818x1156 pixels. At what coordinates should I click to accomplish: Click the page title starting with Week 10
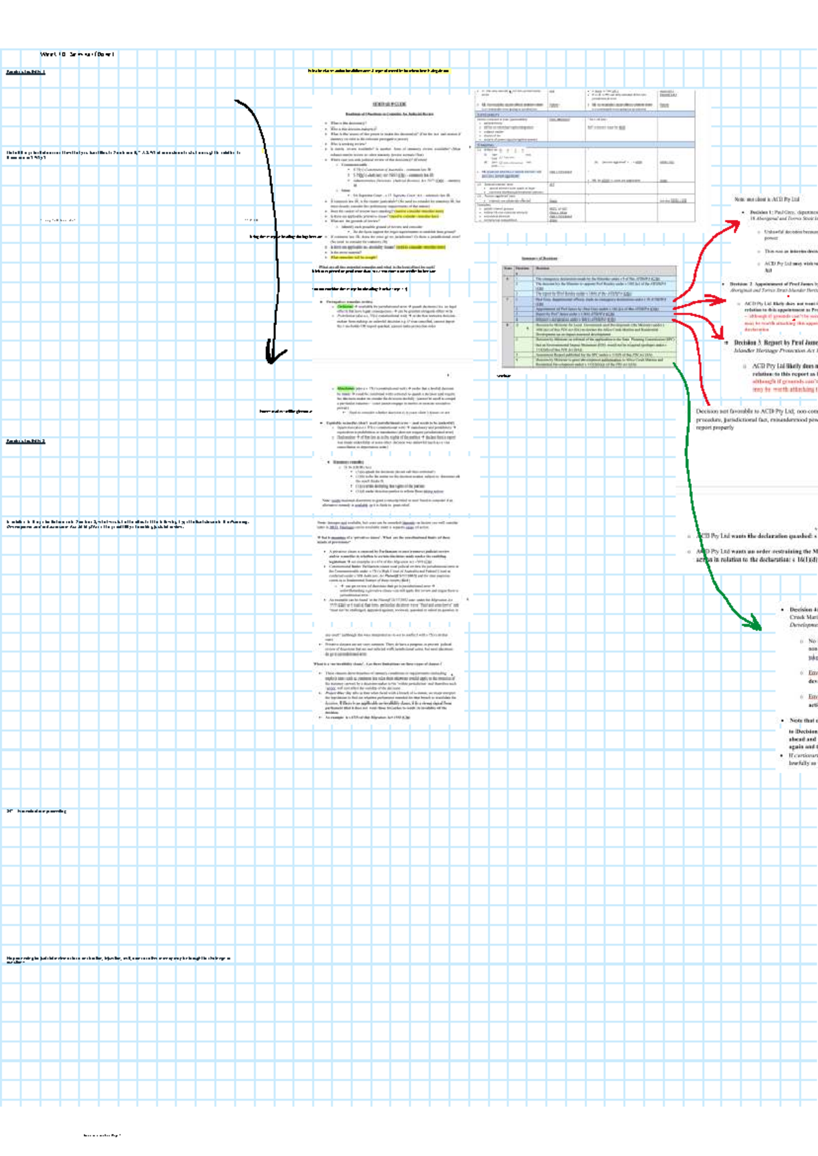pyautogui.click(x=77, y=54)
